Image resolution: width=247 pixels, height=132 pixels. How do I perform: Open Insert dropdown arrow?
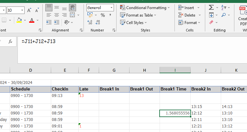tap(198, 7)
